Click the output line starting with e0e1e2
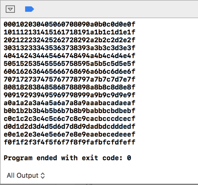The width and height of the screenshot is (198, 185). [69, 134]
